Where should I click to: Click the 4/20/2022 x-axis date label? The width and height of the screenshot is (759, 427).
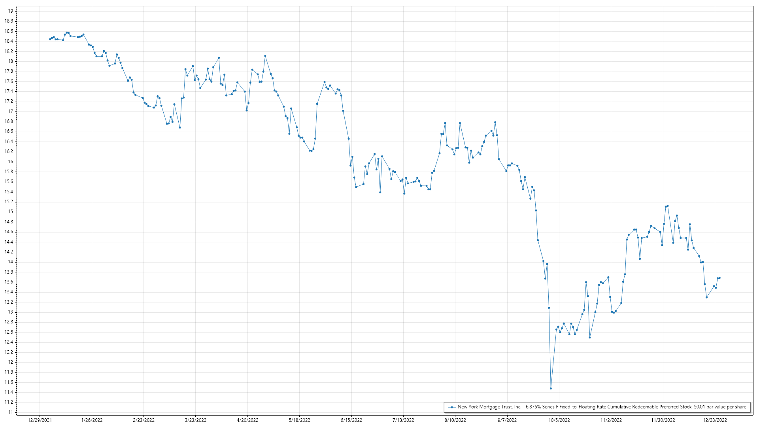point(247,420)
